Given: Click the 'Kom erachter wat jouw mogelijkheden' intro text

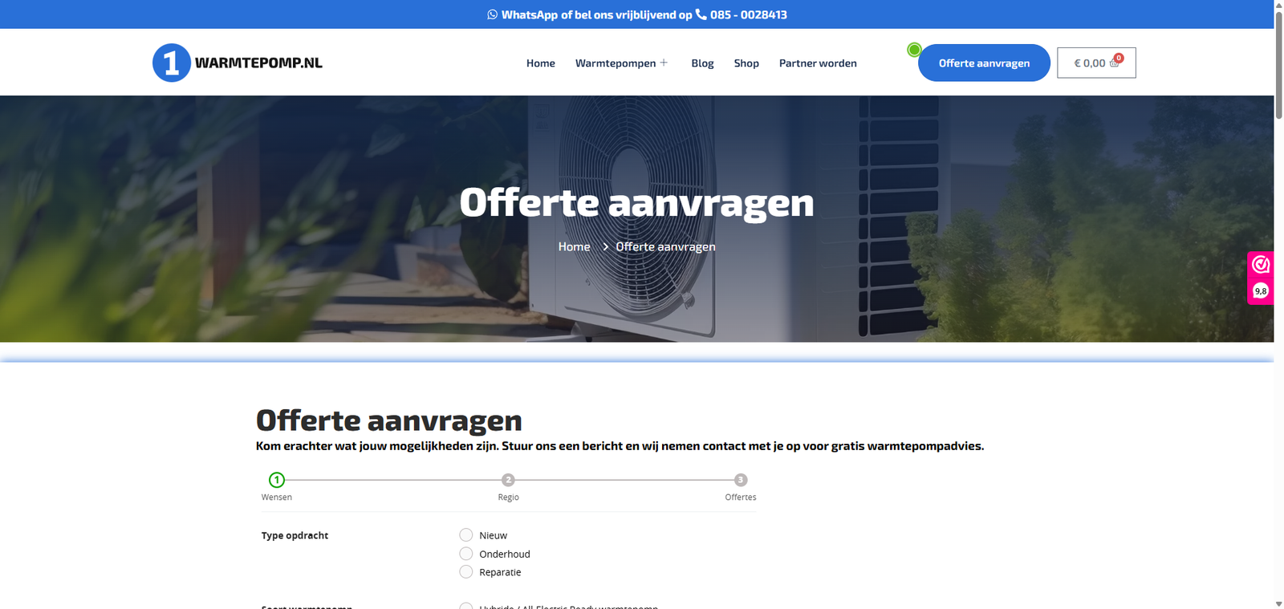Looking at the screenshot, I should click(620, 446).
